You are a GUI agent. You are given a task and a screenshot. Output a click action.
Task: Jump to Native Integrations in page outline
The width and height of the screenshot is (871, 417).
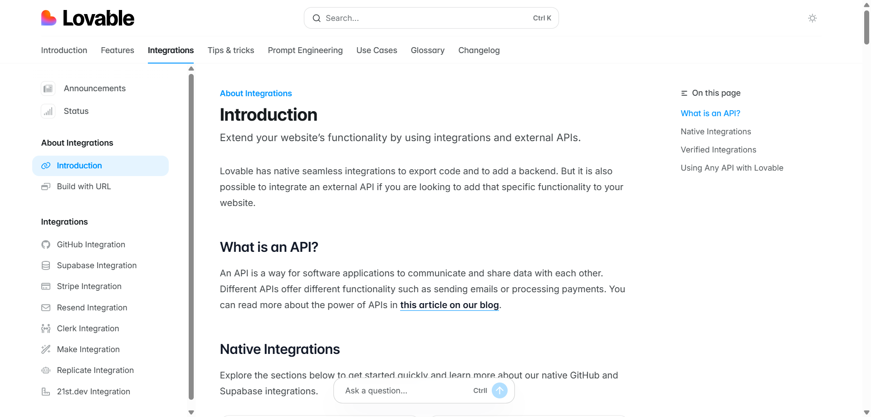point(716,132)
